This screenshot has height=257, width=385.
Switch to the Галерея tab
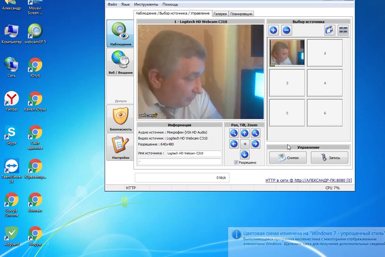[x=220, y=14]
